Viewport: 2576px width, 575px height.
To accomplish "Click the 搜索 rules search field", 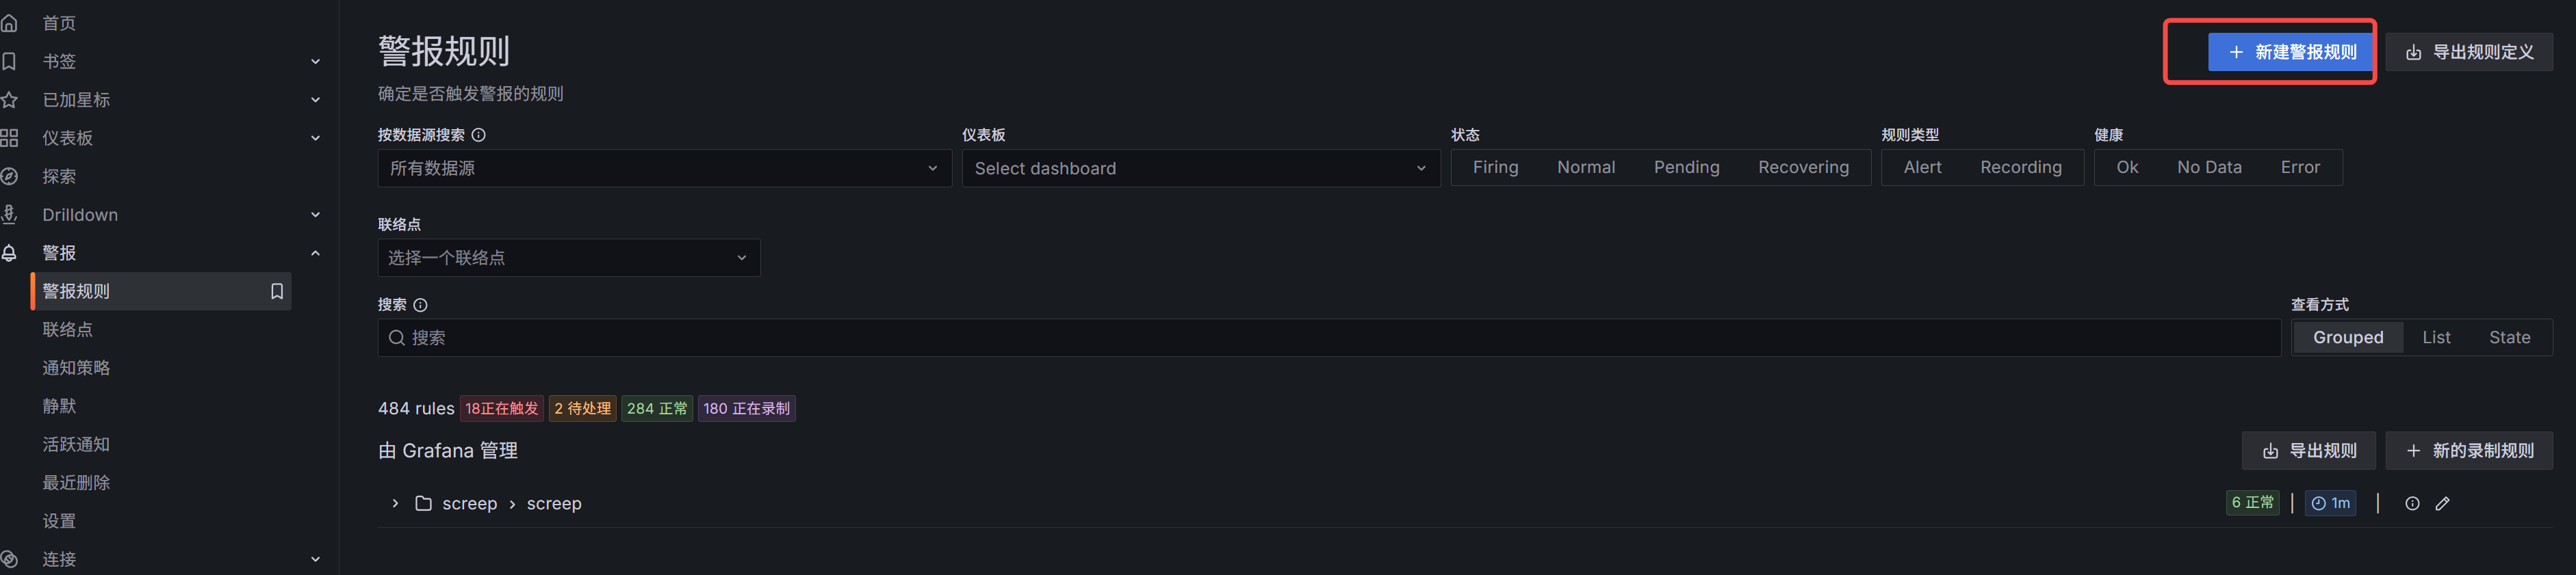I will pos(1330,338).
